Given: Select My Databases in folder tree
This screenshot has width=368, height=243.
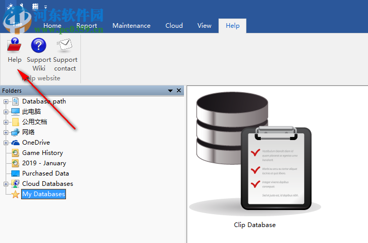Looking at the screenshot, I should tap(43, 194).
